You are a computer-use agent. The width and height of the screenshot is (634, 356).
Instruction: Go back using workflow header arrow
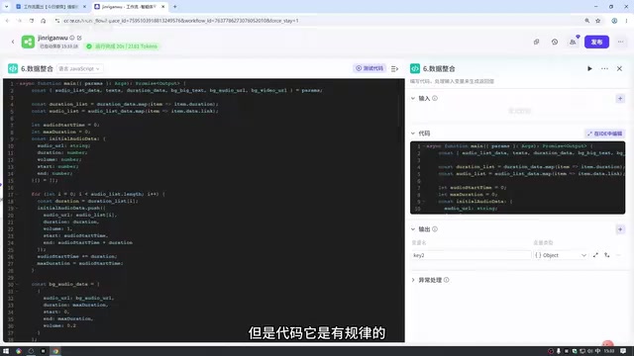point(13,42)
